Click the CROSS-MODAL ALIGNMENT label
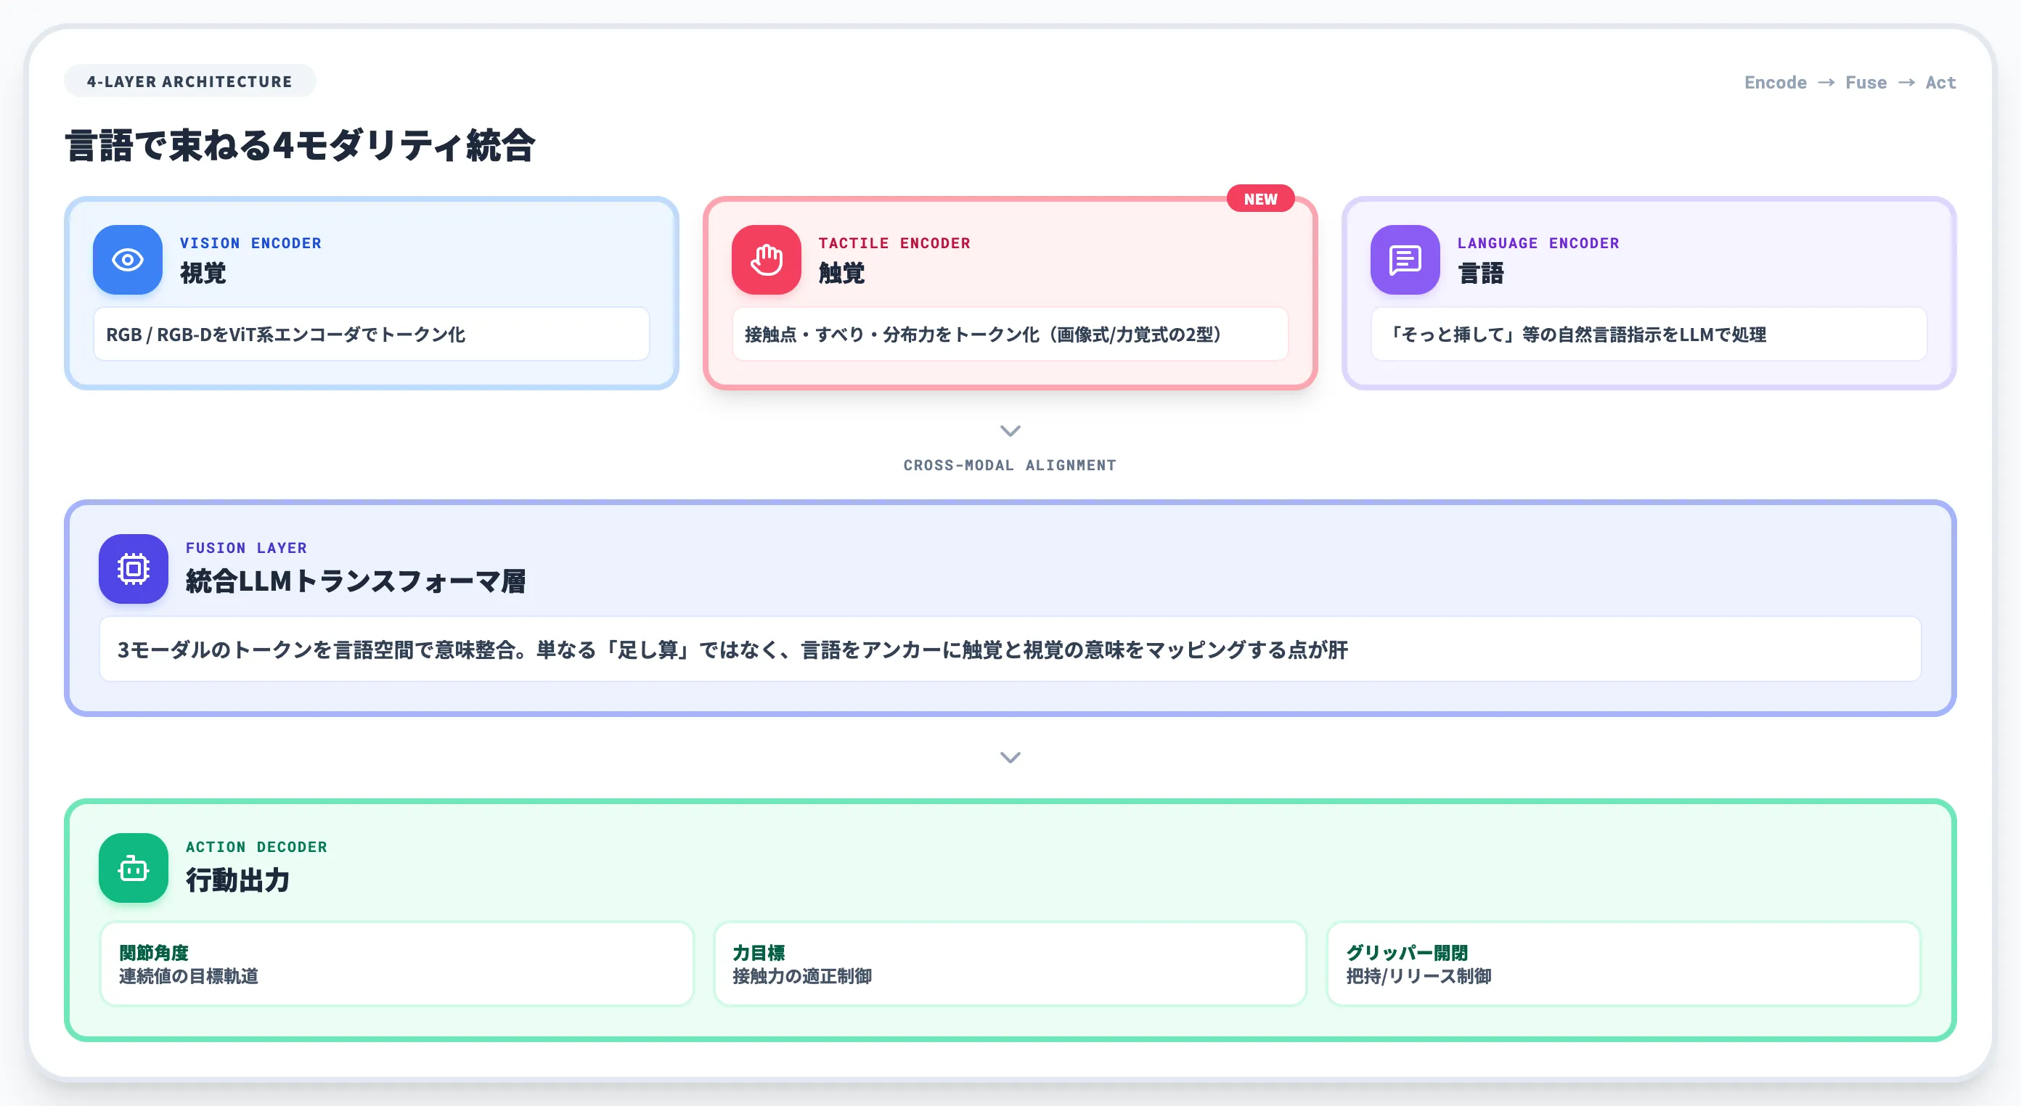This screenshot has width=2021, height=1106. coord(1010,465)
